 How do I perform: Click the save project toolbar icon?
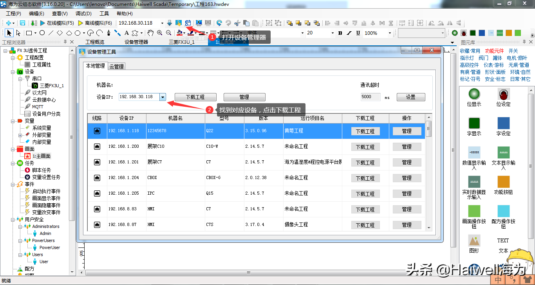[x=22, y=23]
